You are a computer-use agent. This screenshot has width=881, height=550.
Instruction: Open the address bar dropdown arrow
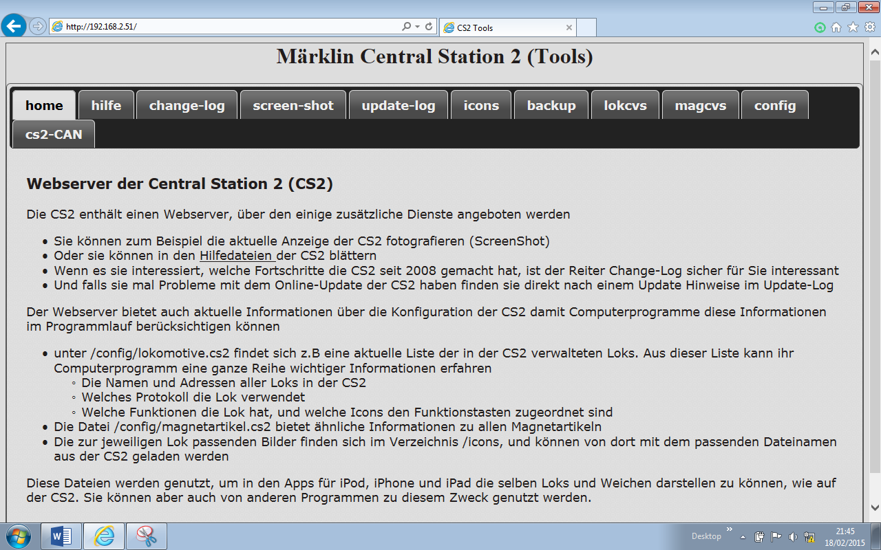(x=417, y=27)
